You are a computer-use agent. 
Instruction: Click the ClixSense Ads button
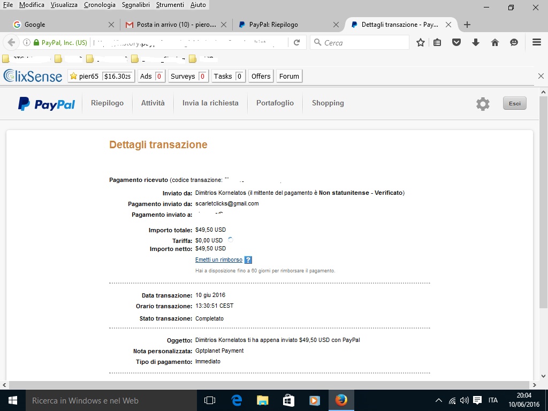(x=151, y=76)
